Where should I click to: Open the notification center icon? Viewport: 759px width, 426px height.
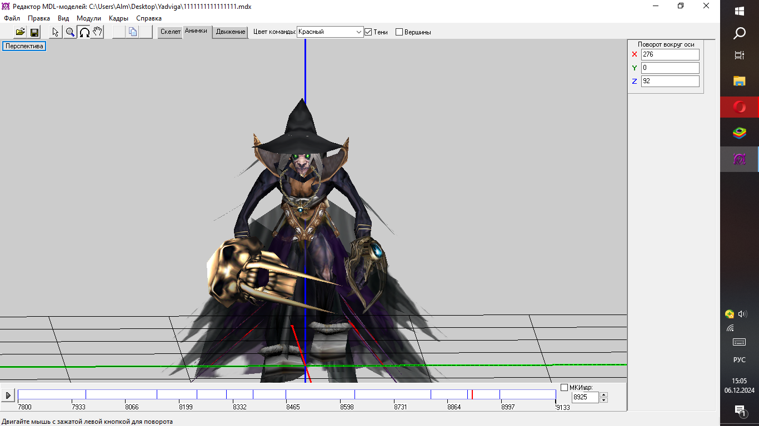click(x=740, y=410)
